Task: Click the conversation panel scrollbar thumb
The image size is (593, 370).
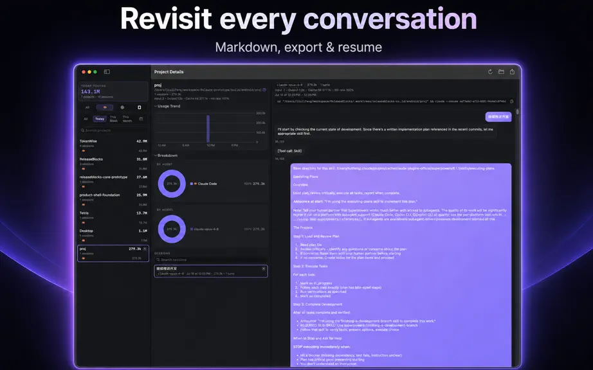Action: pos(517,112)
